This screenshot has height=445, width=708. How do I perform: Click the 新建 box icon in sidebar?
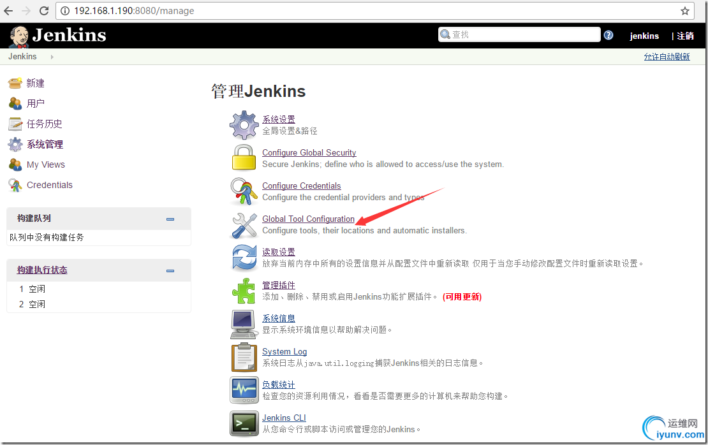coord(15,83)
